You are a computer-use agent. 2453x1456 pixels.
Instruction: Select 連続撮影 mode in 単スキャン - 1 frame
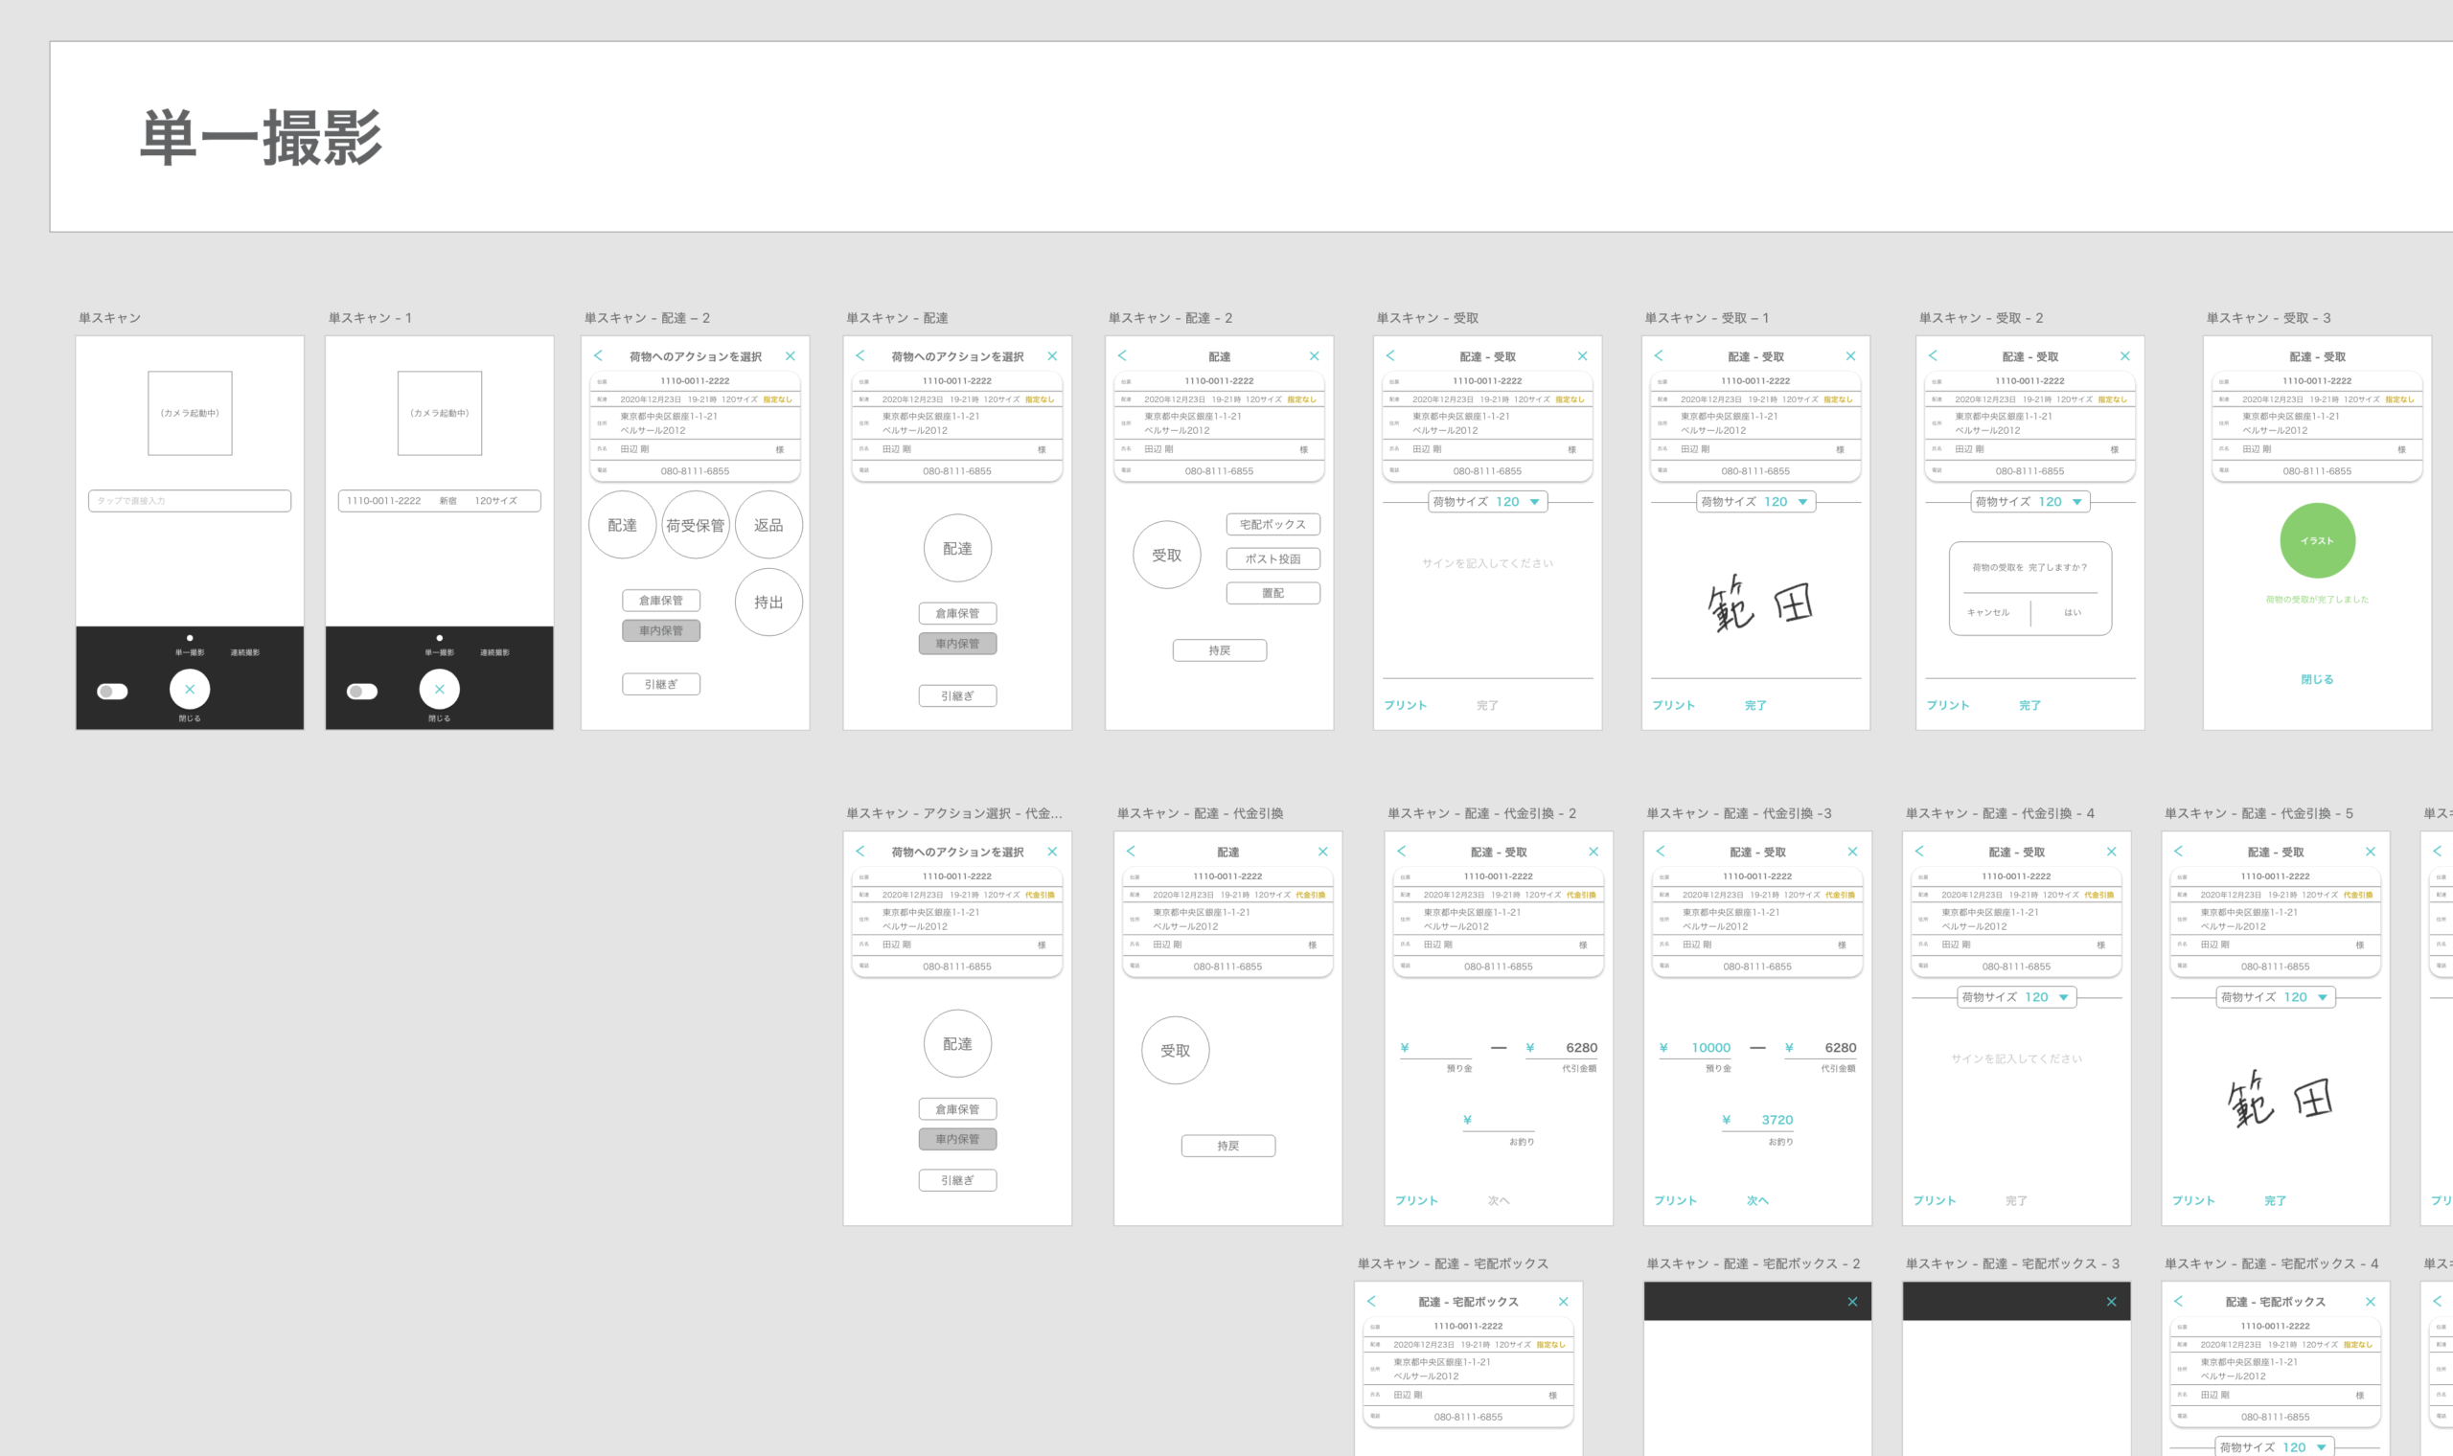(494, 652)
